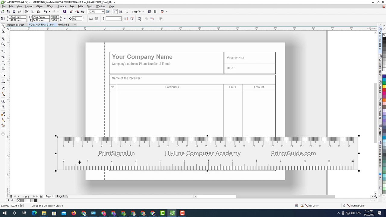Click the object width field 316.27 mm

(41, 17)
